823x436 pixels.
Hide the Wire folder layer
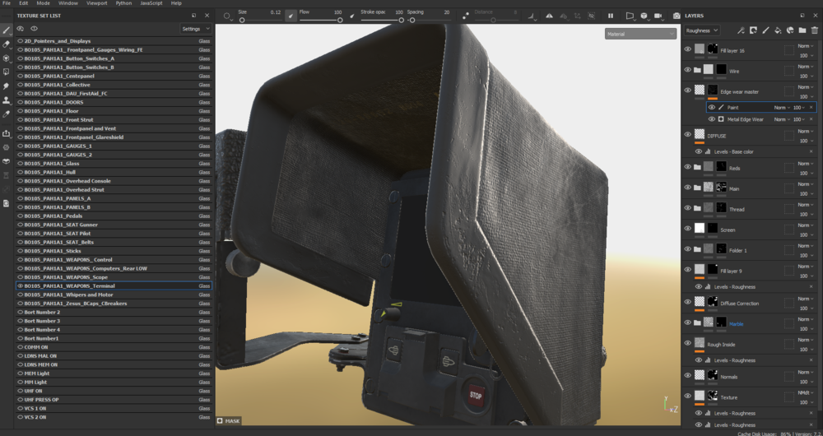click(x=687, y=69)
